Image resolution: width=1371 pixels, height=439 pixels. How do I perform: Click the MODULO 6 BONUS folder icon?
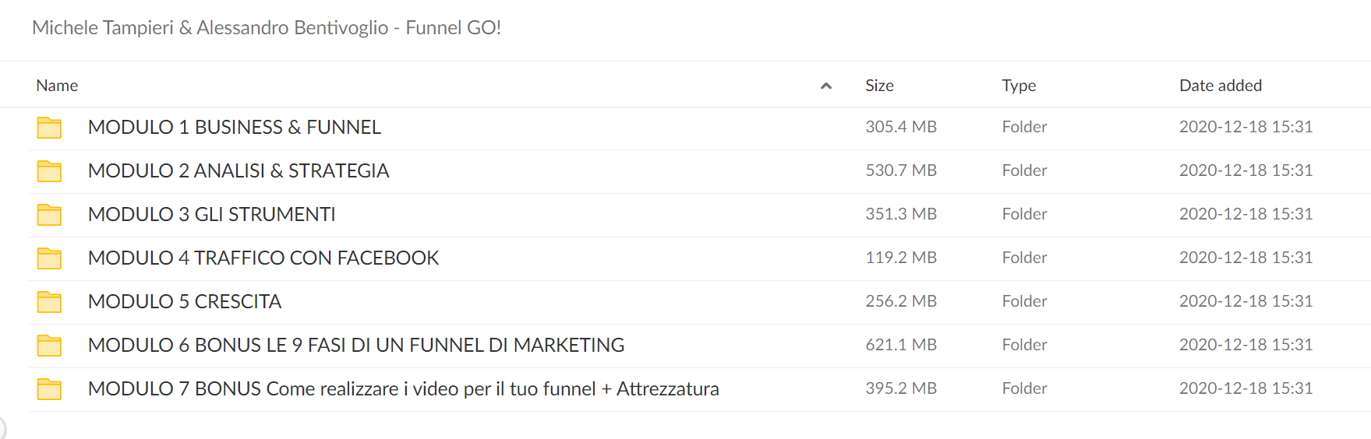(x=49, y=346)
